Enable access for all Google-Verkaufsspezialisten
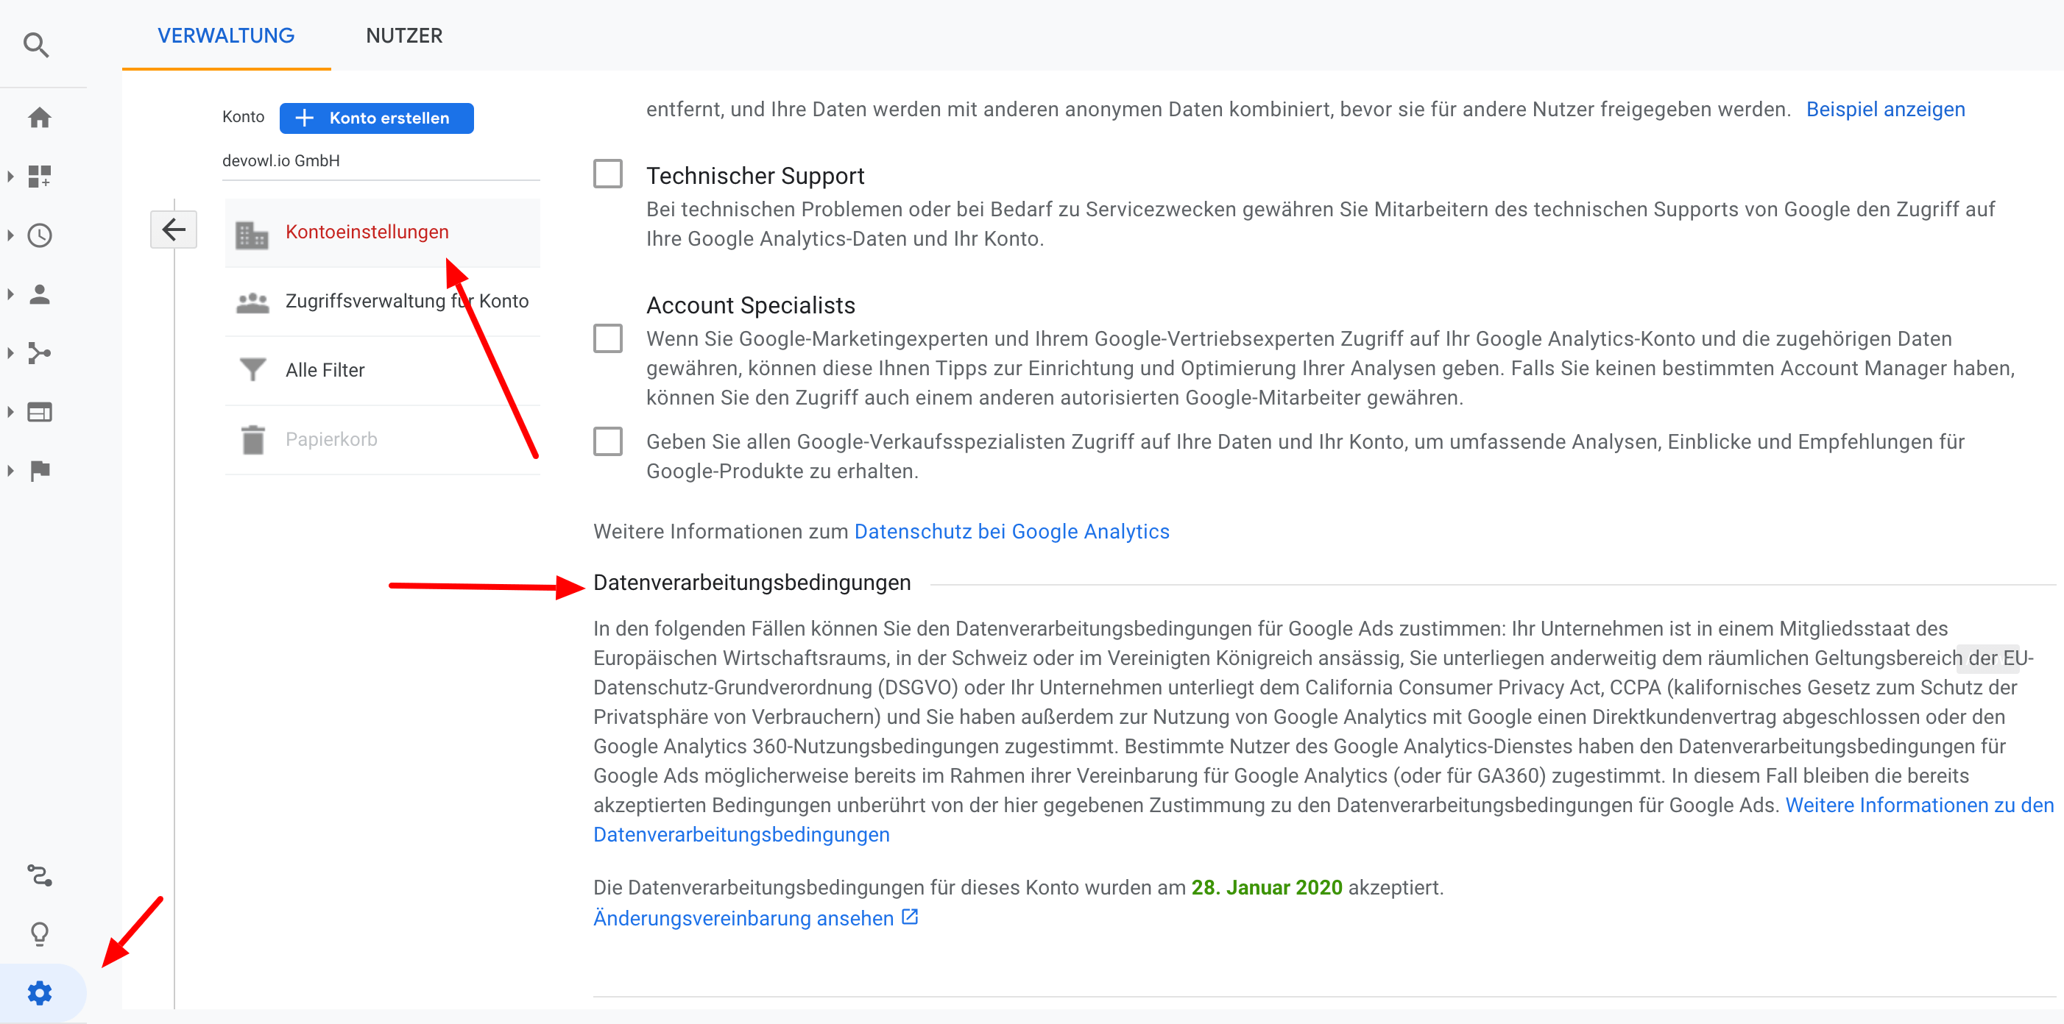 click(608, 441)
